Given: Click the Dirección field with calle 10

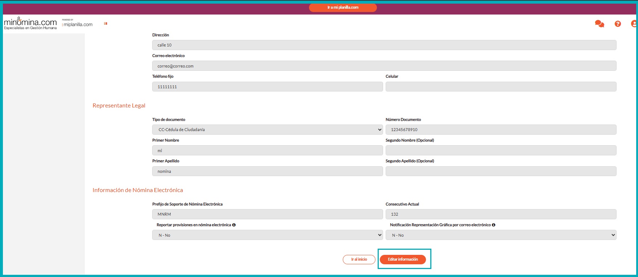Looking at the screenshot, I should click(x=384, y=45).
